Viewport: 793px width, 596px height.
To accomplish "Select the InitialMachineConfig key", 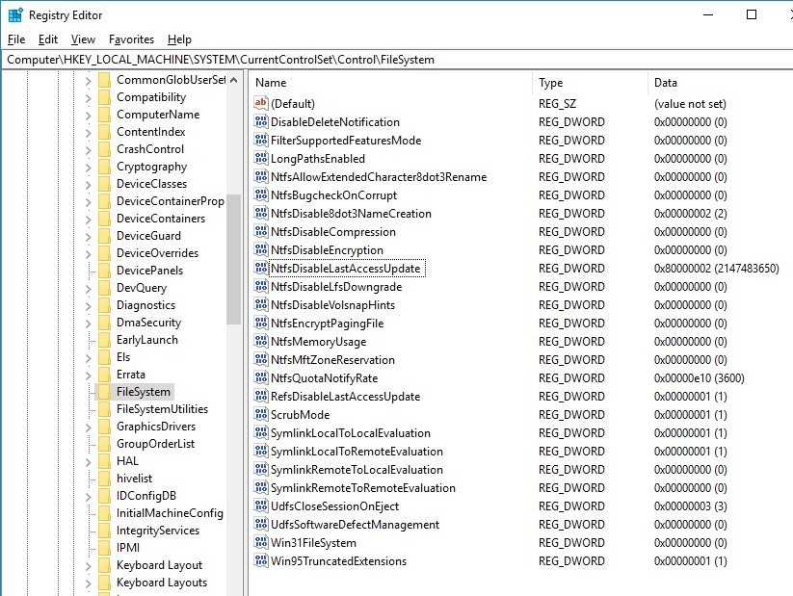I will pyautogui.click(x=170, y=513).
